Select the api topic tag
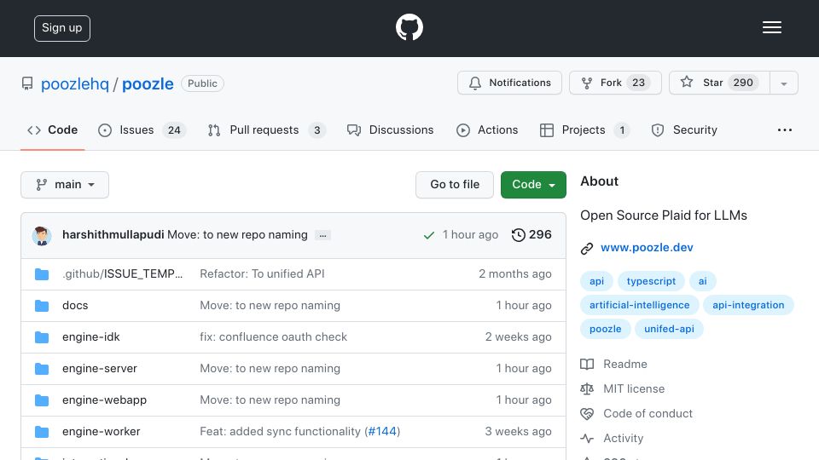Screen dimensions: 819x460 (596, 281)
